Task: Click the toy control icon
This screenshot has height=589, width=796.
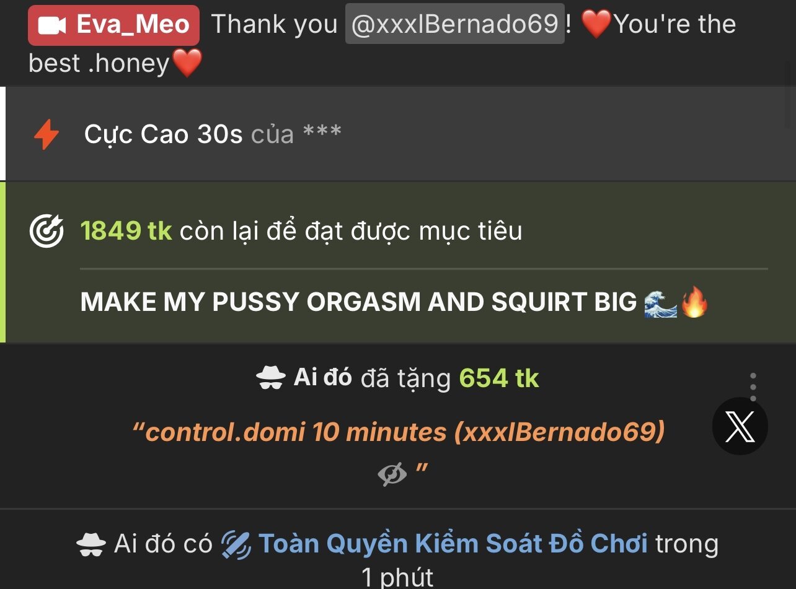Action: point(236,544)
